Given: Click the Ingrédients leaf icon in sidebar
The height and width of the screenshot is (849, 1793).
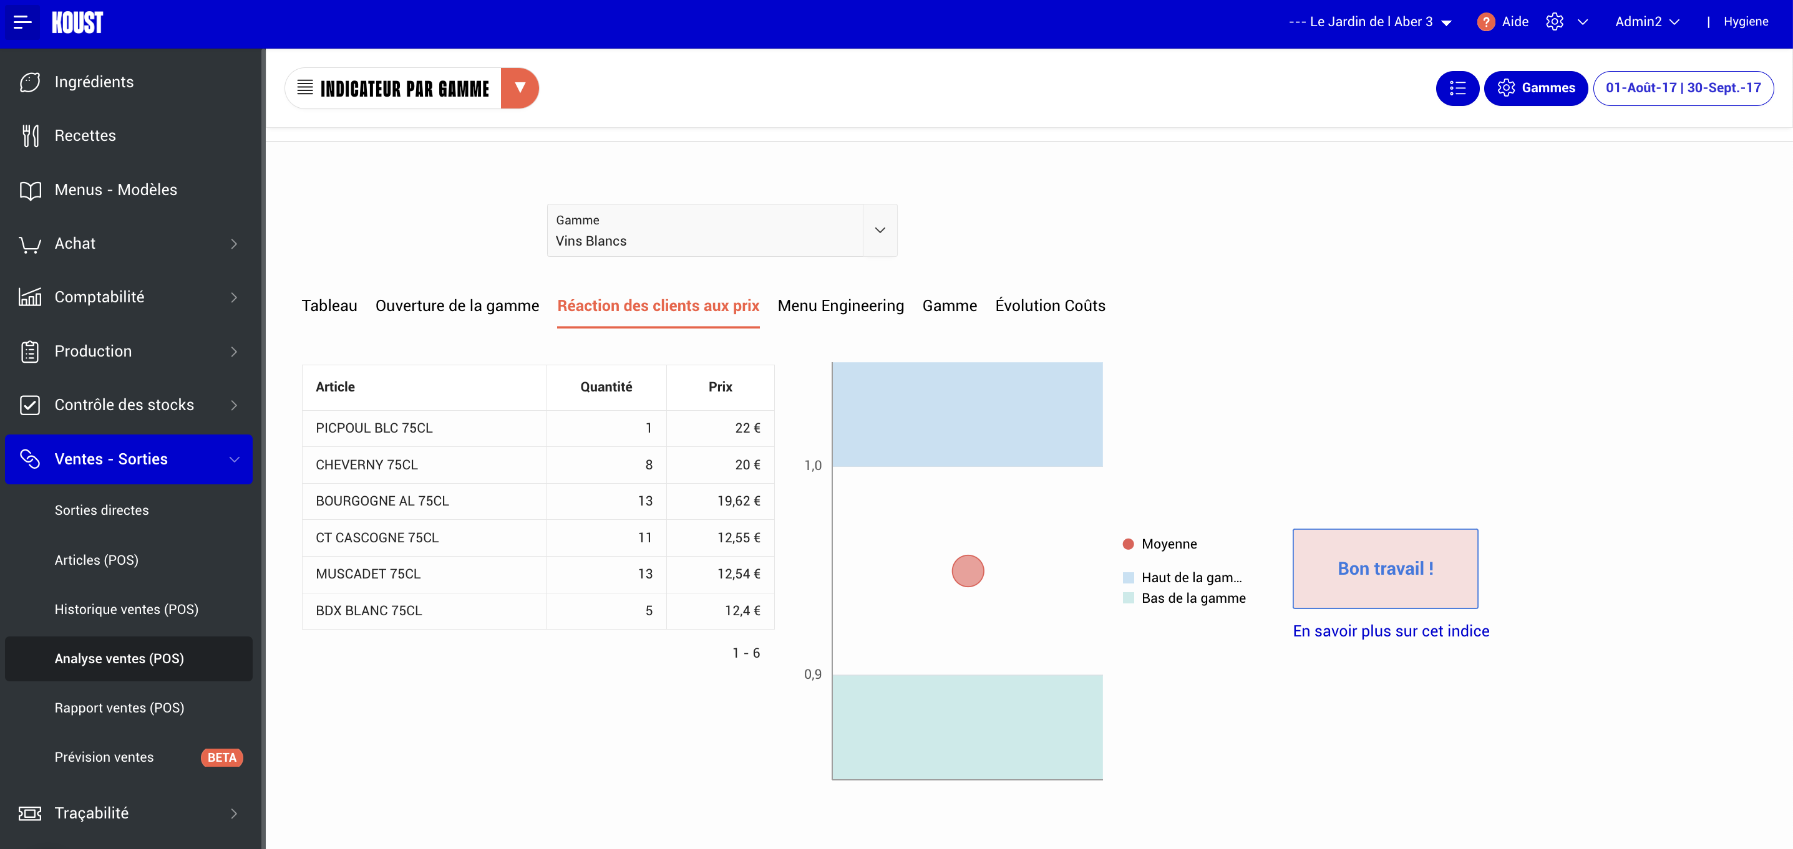Looking at the screenshot, I should coord(30,82).
